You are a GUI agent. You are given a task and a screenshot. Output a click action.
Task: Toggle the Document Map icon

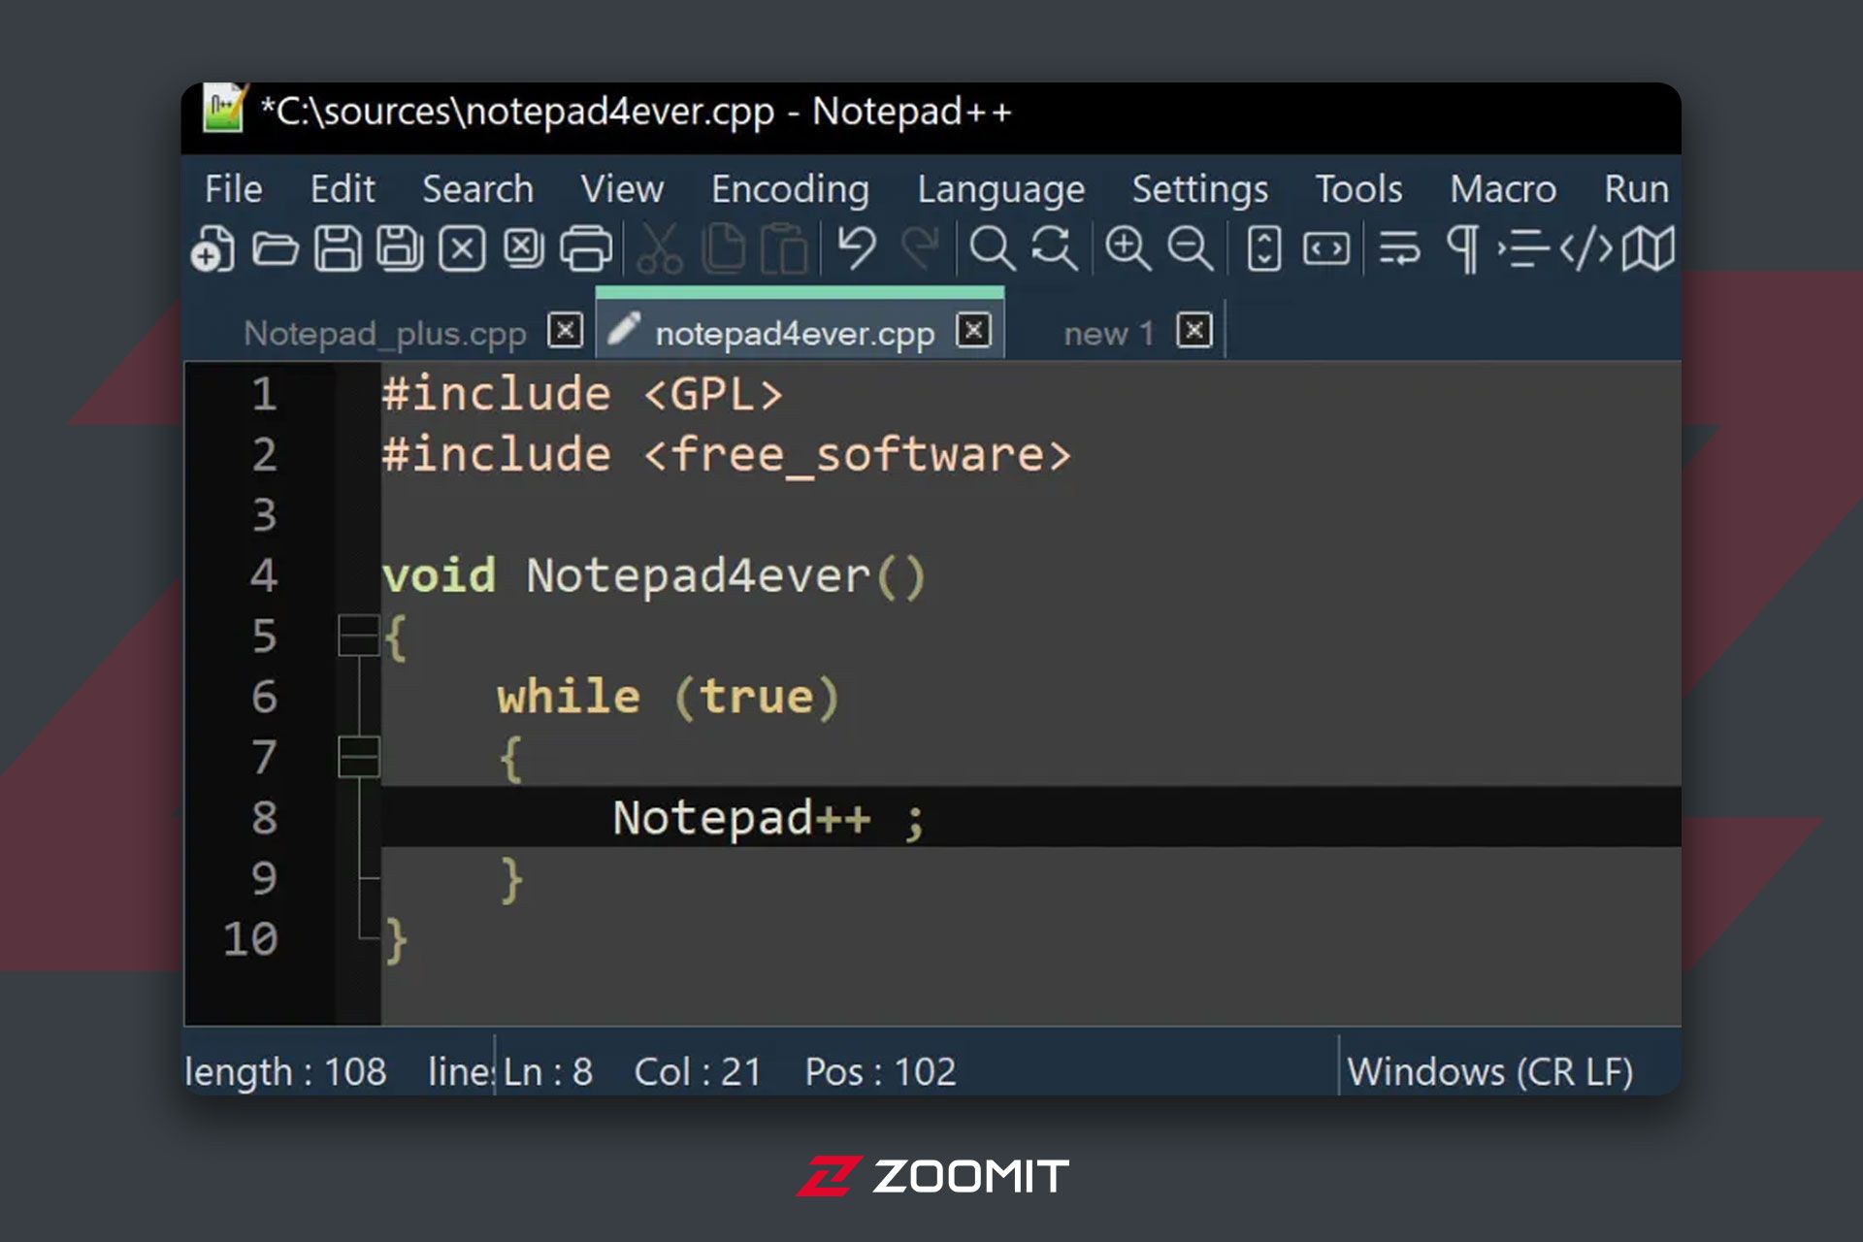coord(1649,248)
